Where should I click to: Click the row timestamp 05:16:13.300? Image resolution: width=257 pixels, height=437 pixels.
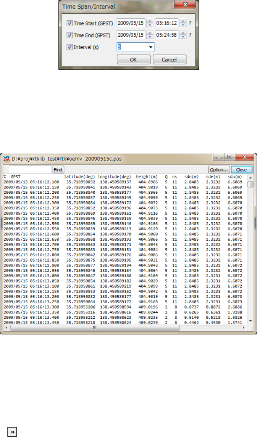(44, 307)
